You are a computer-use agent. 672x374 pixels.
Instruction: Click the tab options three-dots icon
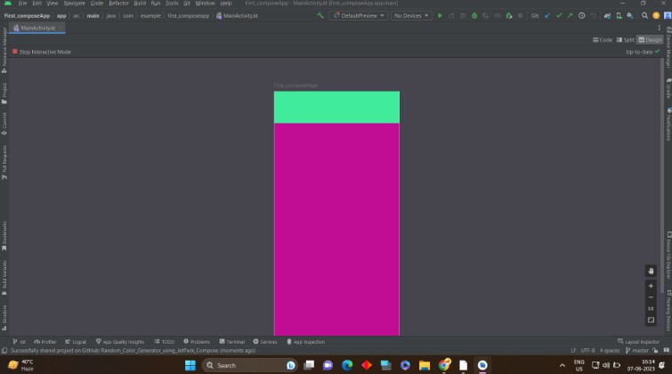pos(660,28)
